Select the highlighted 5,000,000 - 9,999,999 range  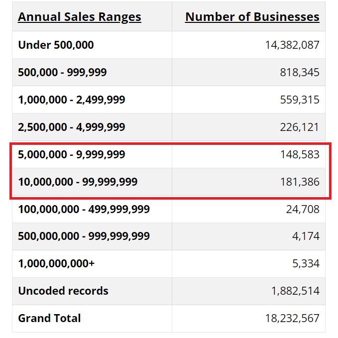[x=72, y=155]
